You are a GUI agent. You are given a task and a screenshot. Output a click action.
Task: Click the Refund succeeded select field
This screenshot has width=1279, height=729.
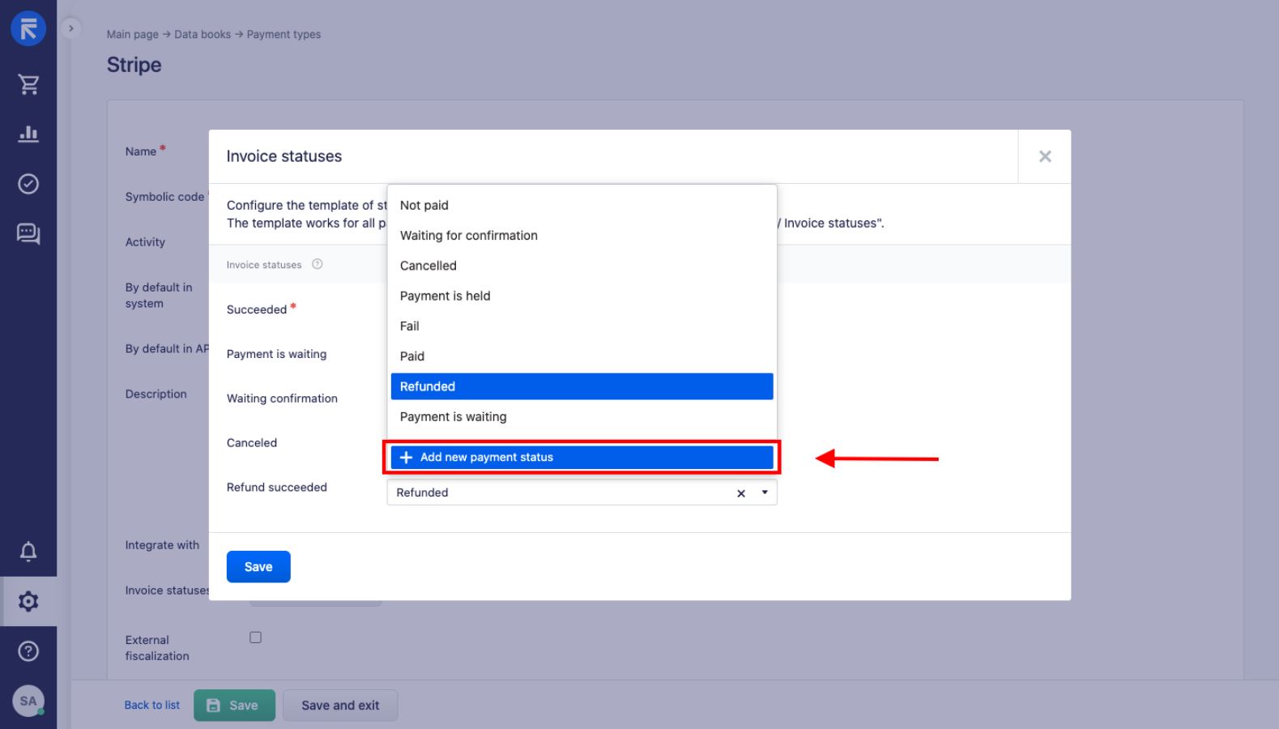[582, 492]
